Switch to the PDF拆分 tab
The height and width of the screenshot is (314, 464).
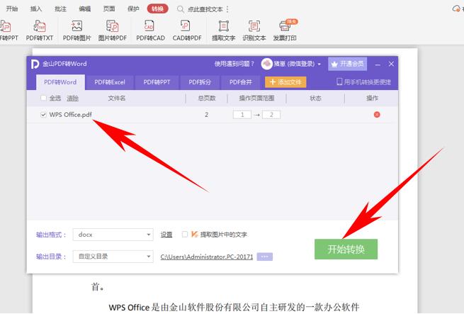tap(200, 82)
